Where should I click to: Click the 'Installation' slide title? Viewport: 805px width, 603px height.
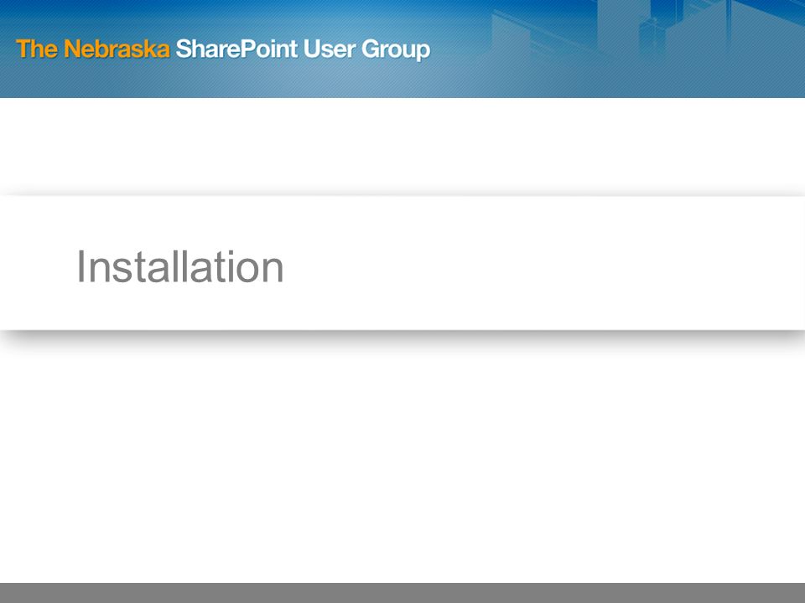tap(179, 266)
